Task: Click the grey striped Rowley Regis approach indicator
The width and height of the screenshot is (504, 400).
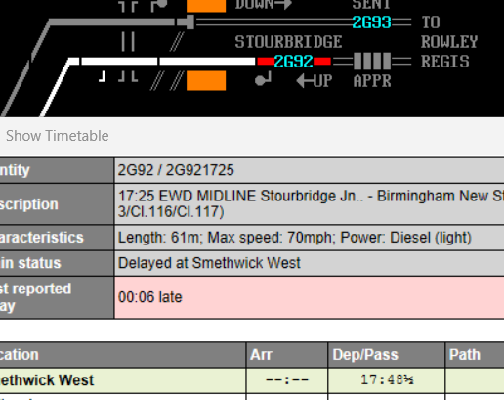Action: tap(372, 62)
